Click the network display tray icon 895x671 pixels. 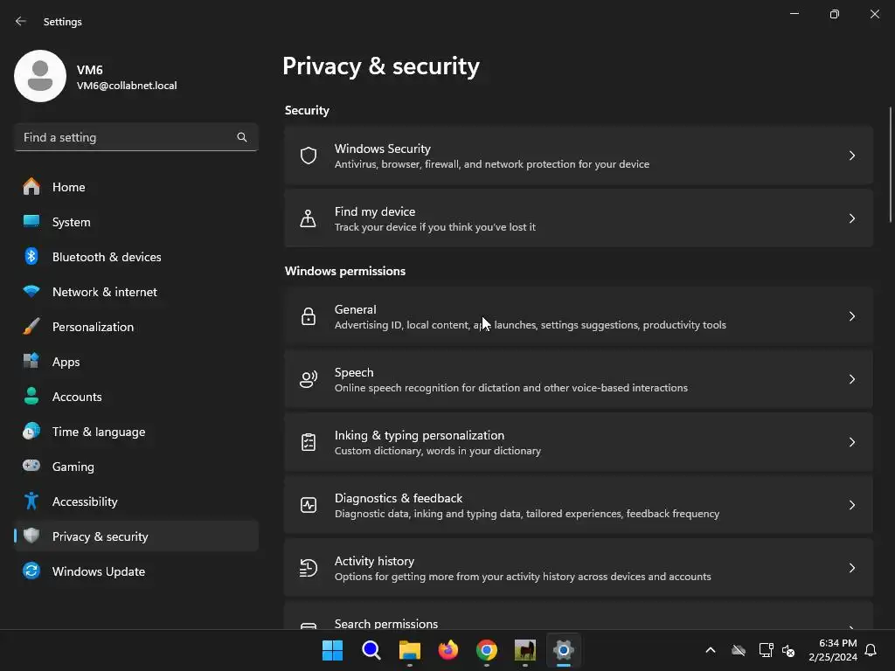[766, 650]
